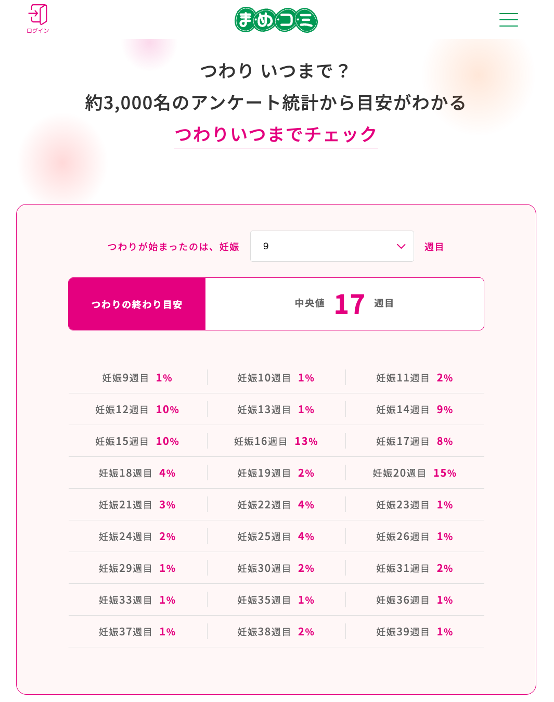The height and width of the screenshot is (702, 554).
Task: Expand the week number combo box showing 9
Action: [332, 246]
